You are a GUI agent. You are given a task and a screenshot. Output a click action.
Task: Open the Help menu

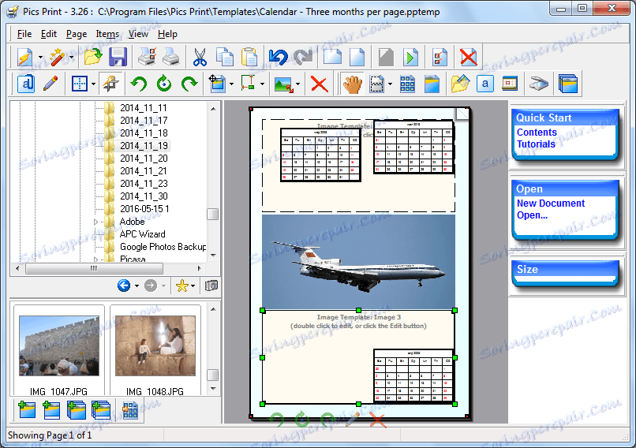coord(167,34)
